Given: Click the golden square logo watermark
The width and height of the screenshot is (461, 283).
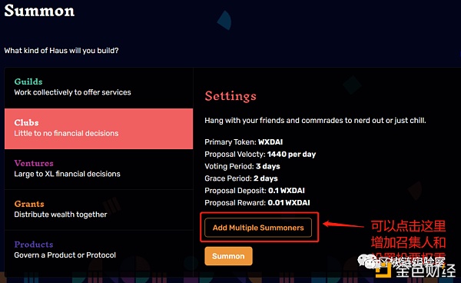Looking at the screenshot, I should coord(383,269).
